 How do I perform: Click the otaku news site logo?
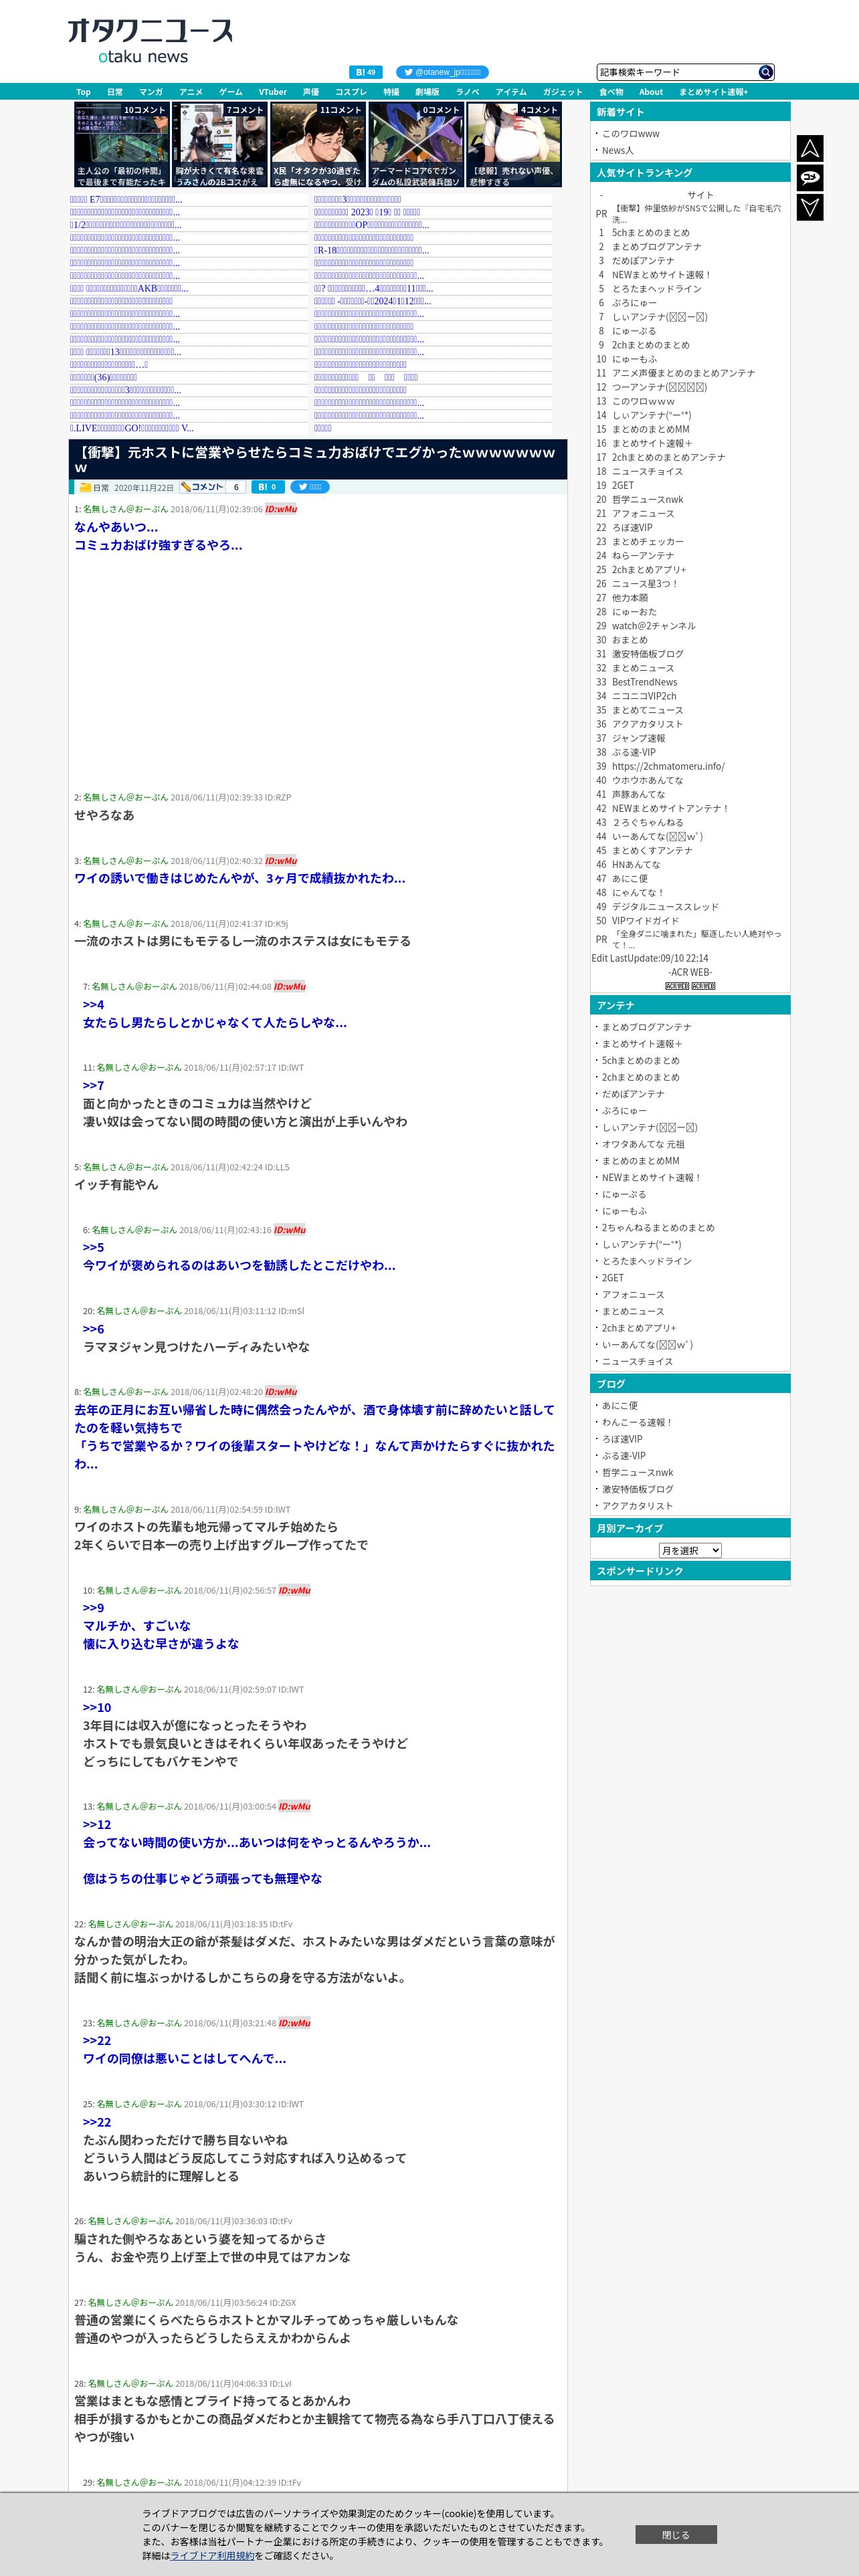[149, 41]
